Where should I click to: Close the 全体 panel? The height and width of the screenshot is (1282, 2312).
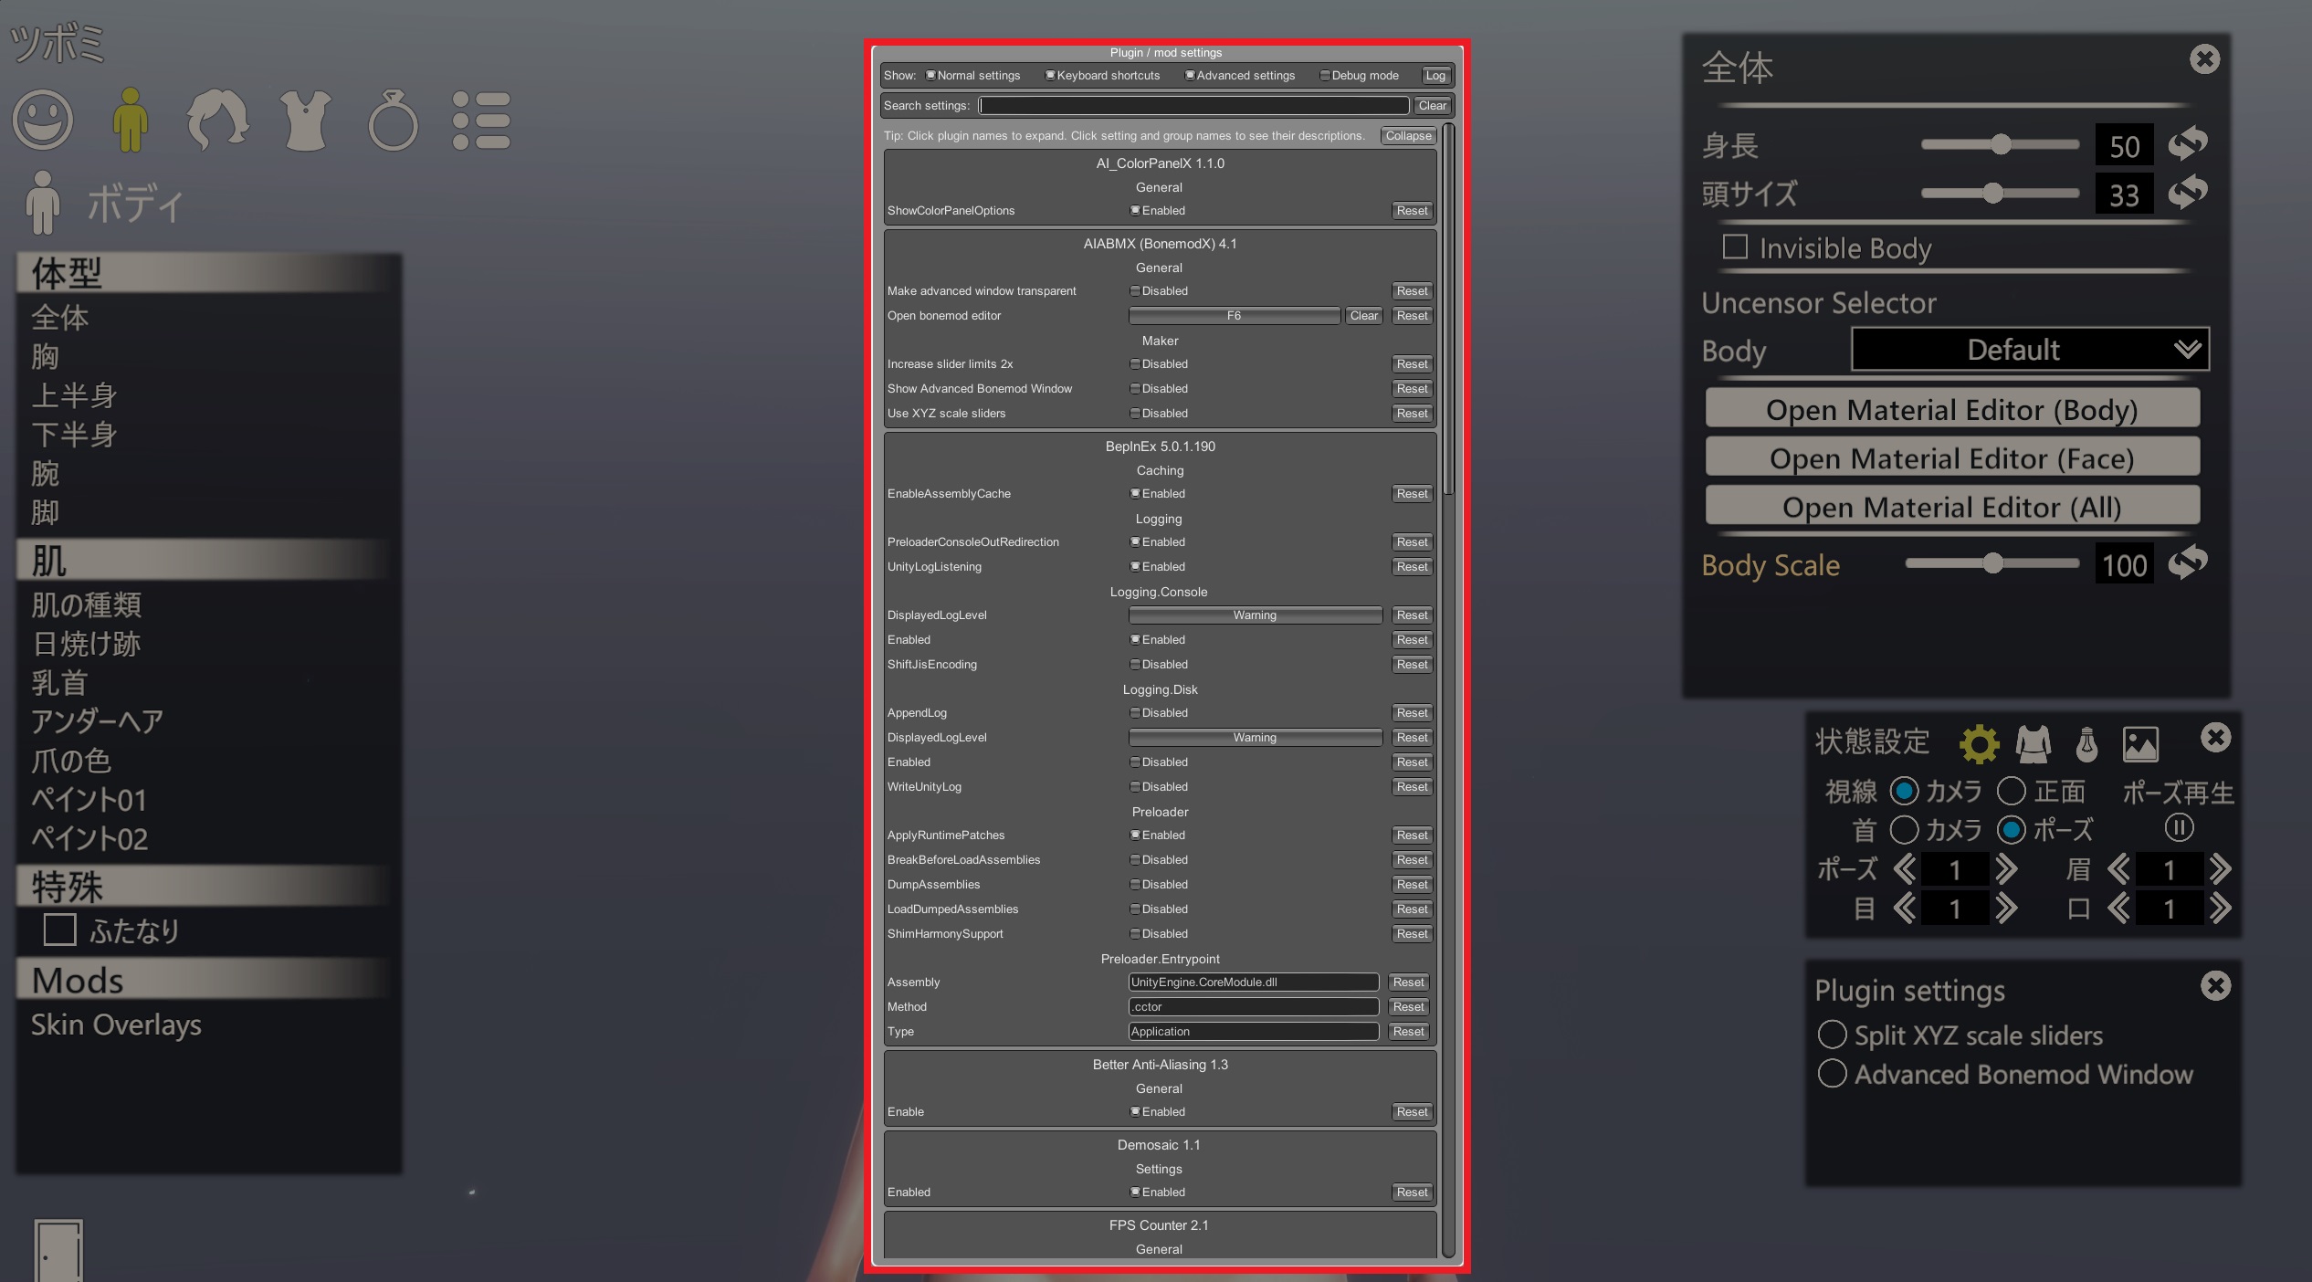point(2204,59)
